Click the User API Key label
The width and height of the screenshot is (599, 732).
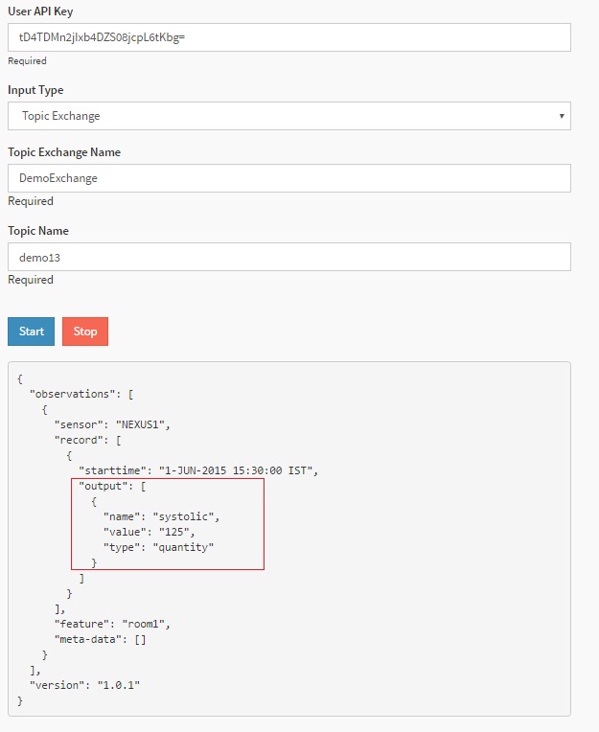[40, 11]
